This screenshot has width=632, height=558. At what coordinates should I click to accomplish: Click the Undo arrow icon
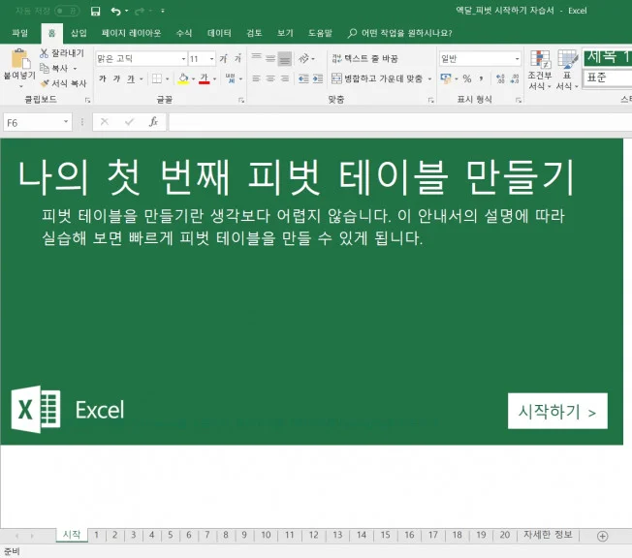click(116, 11)
